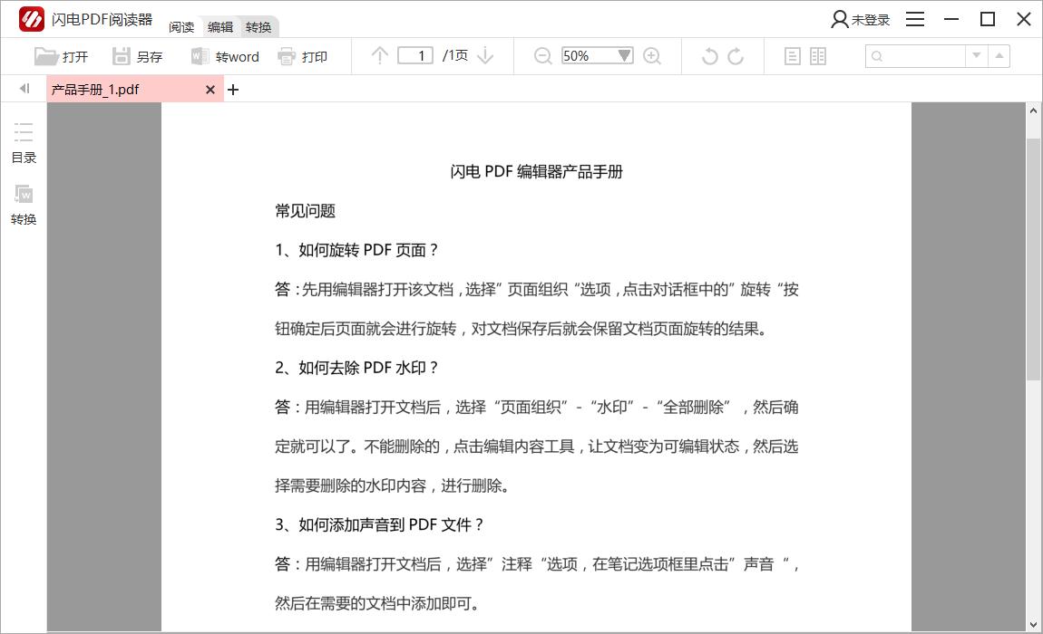Viewport: 1043px width, 634px height.
Task: Click the page number input field
Action: [415, 55]
